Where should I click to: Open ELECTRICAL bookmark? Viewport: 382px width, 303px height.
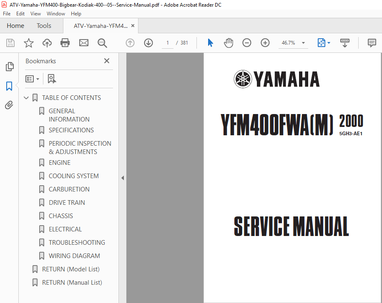(x=65, y=229)
